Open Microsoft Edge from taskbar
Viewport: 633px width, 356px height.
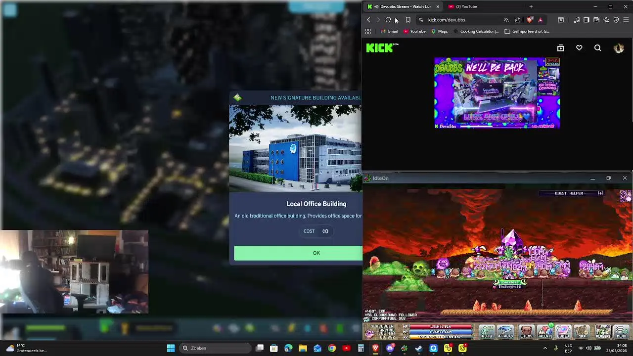288,348
